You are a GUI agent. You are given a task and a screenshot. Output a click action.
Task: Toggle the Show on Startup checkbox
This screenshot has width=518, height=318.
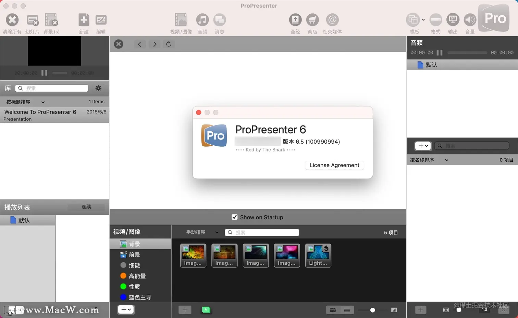tap(235, 217)
